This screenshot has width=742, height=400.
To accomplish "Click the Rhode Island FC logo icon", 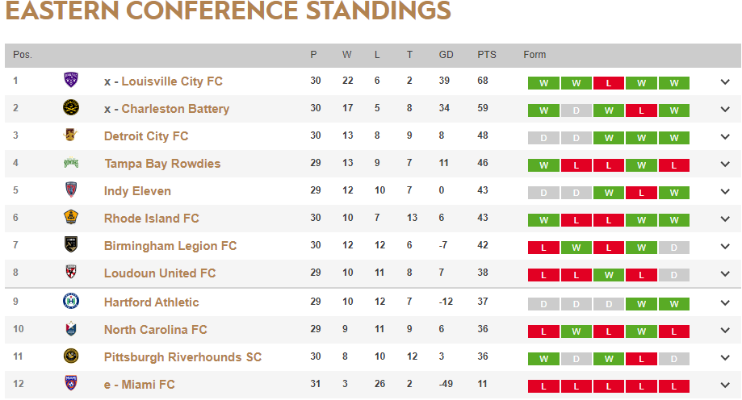I will click(x=71, y=218).
